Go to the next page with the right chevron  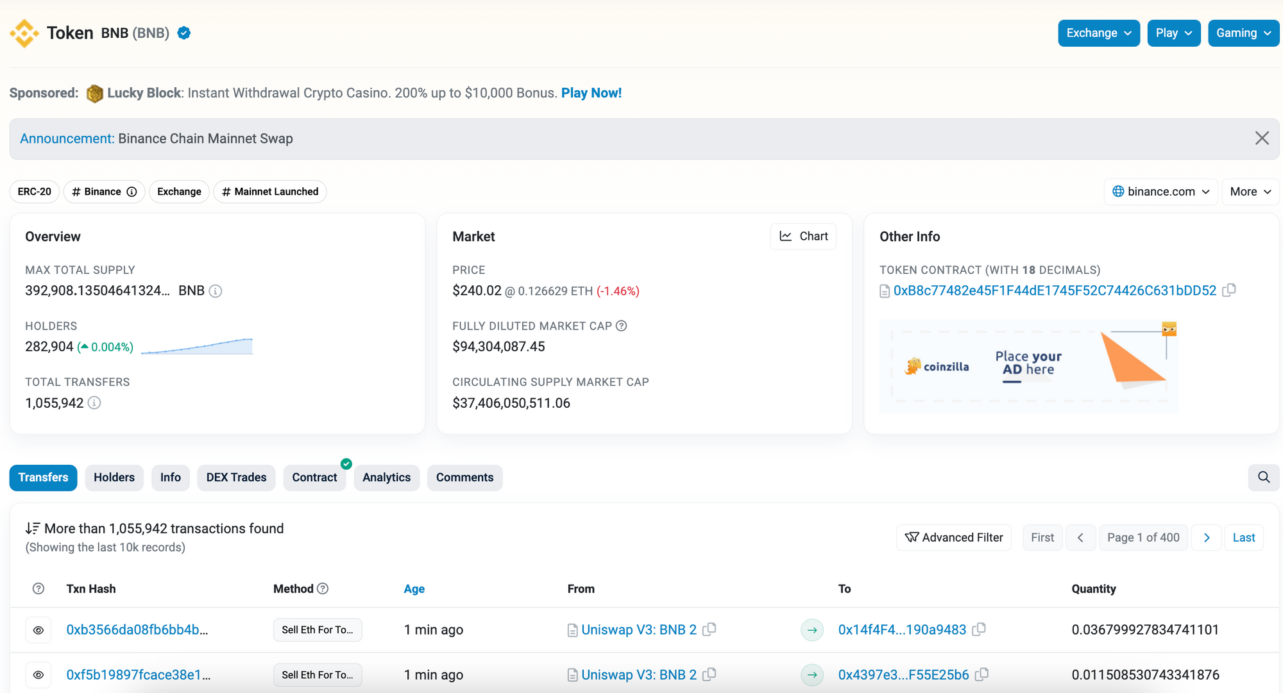tap(1207, 538)
